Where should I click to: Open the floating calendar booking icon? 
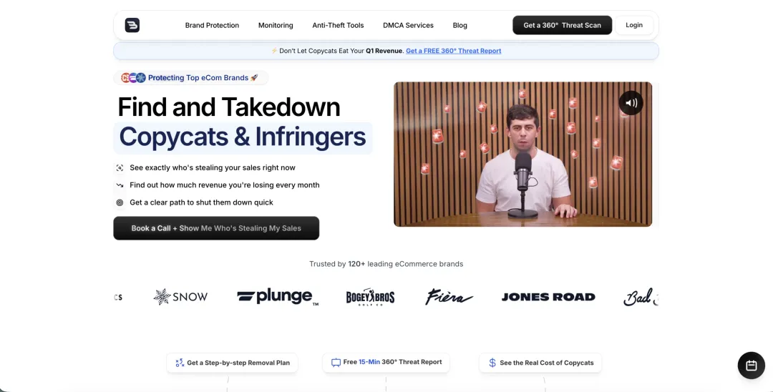pyautogui.click(x=752, y=366)
